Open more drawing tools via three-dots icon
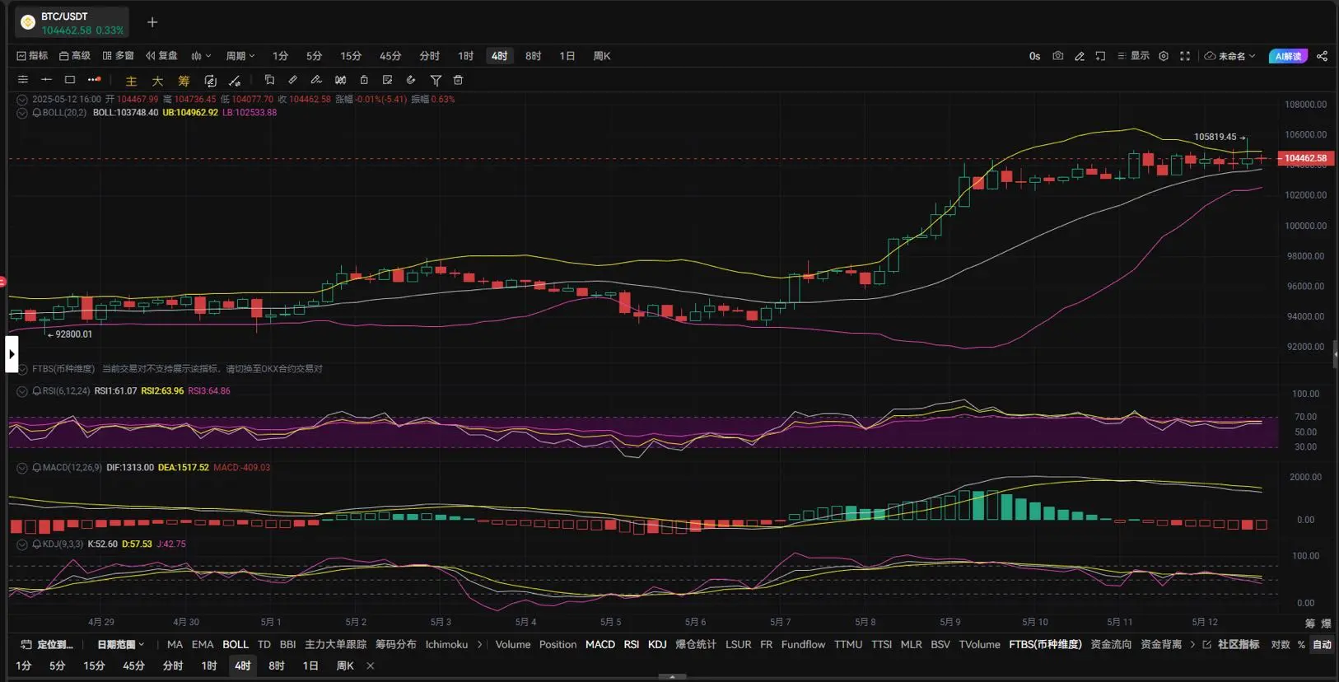Viewport: 1339px width, 682px height. (94, 80)
